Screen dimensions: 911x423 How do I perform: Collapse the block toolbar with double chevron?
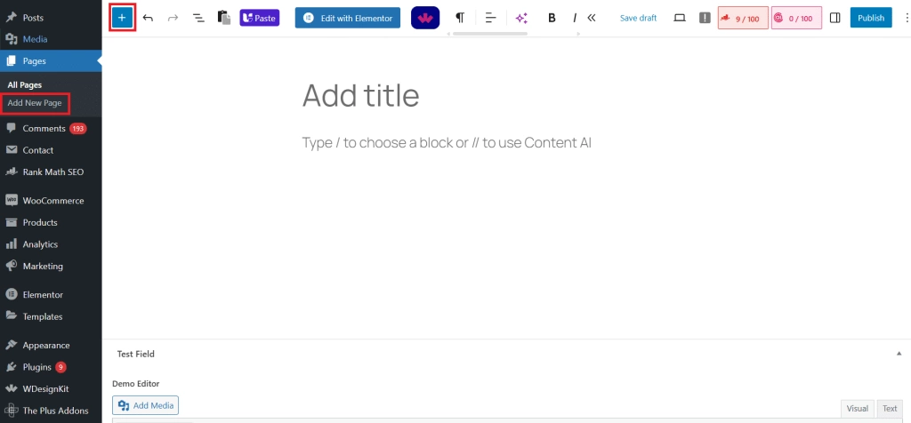[x=592, y=18]
